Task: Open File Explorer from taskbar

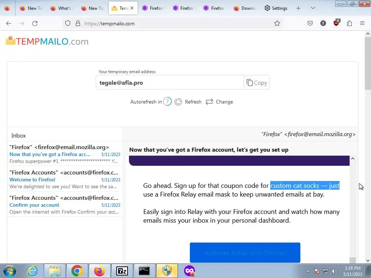Action: [55, 271]
